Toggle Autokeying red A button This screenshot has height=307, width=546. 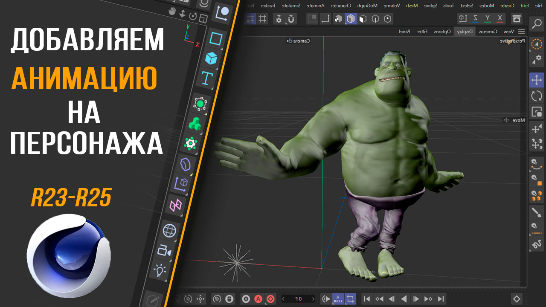[258, 299]
